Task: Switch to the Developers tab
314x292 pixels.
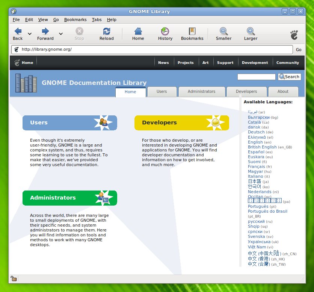Action: point(246,92)
